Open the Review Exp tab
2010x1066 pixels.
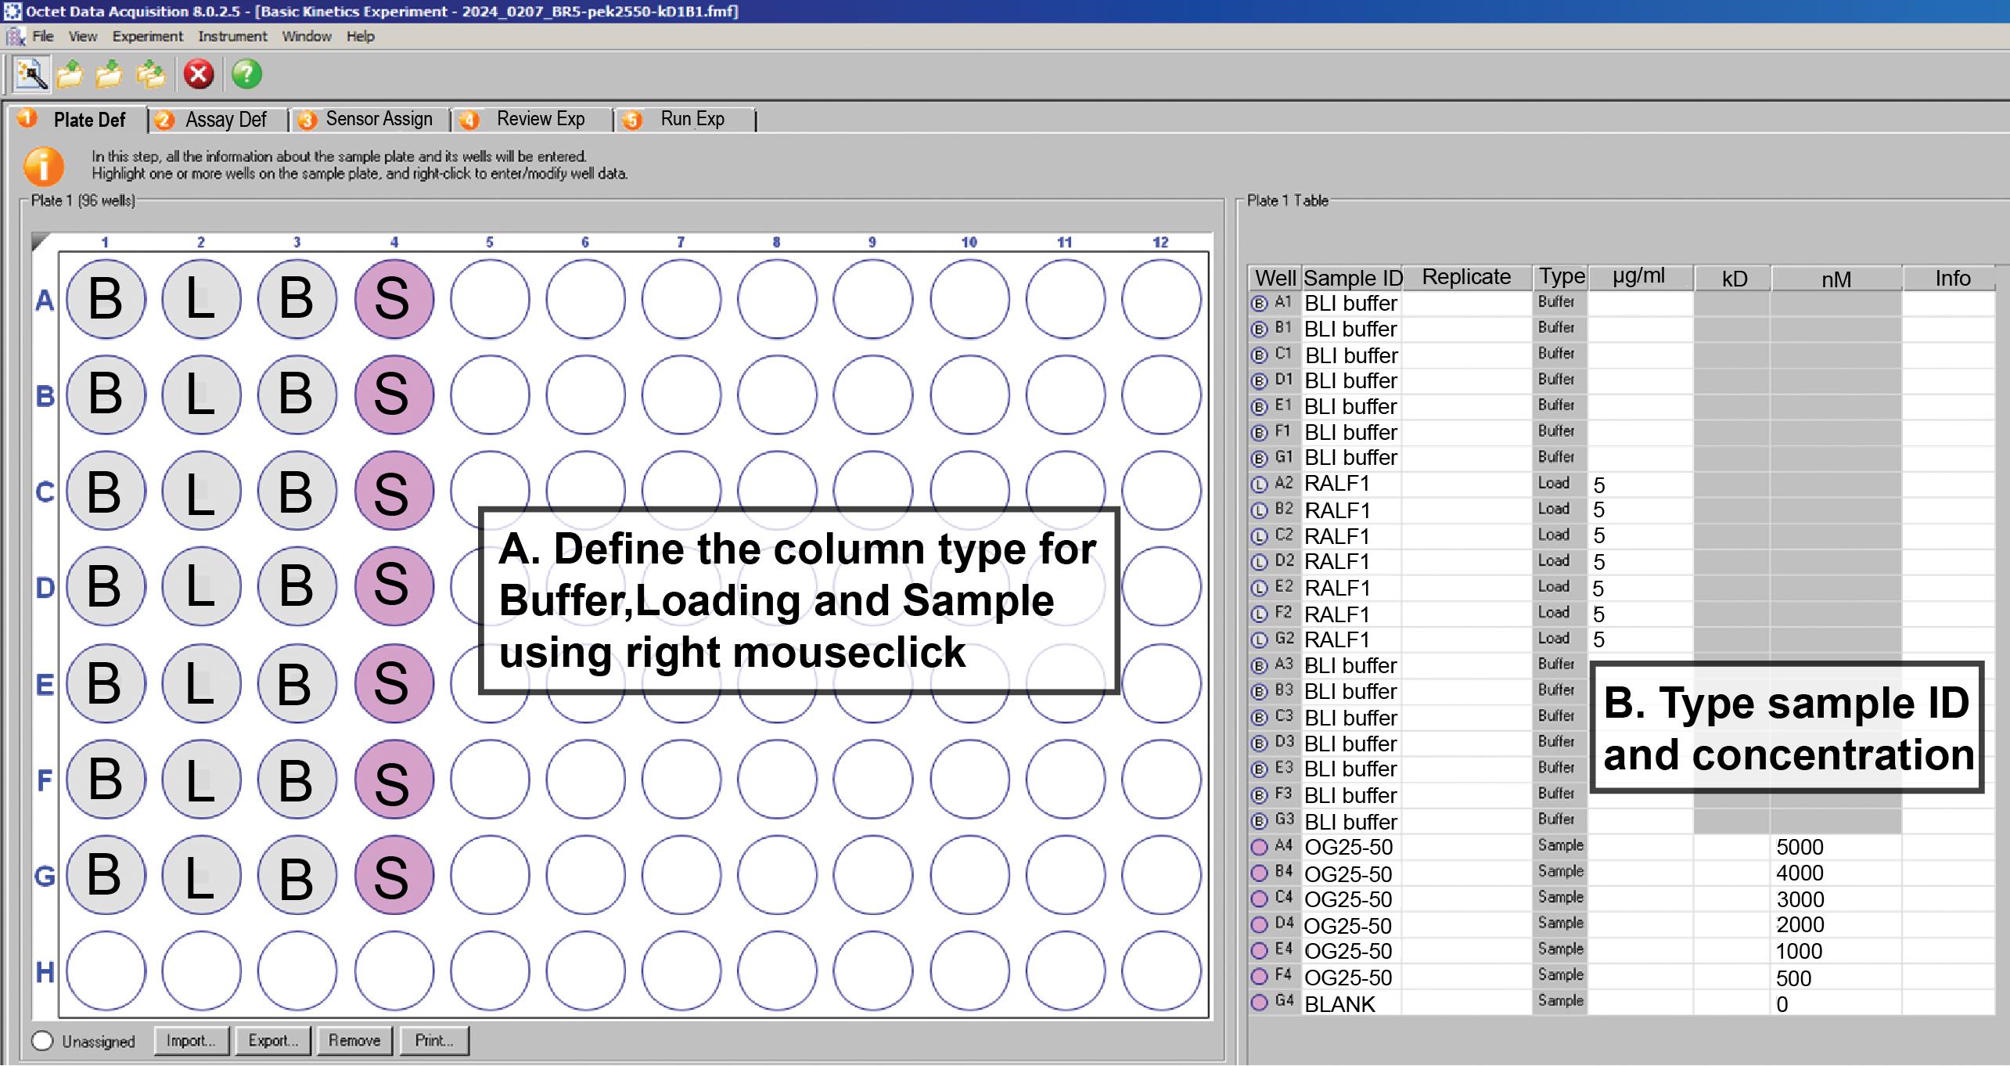tap(534, 119)
